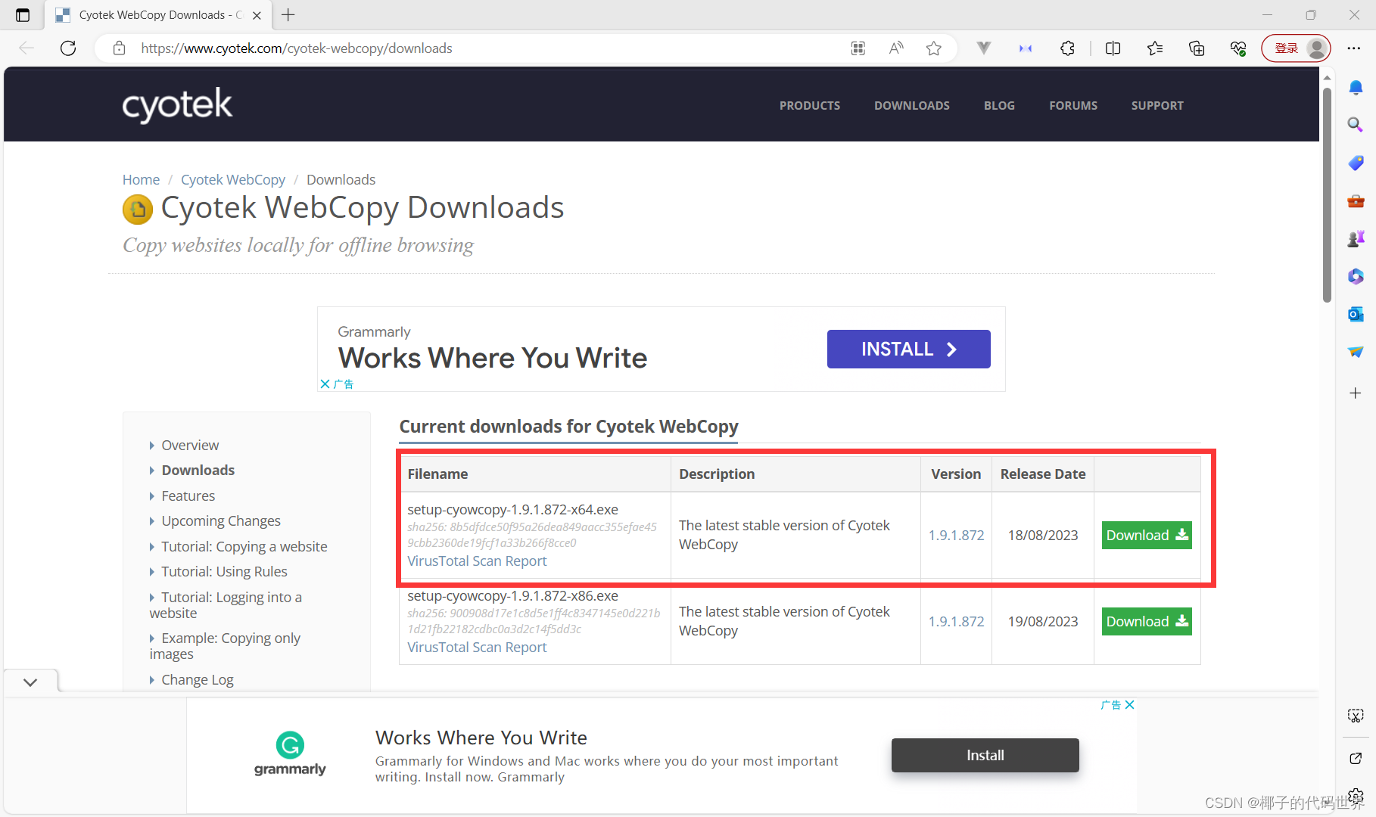Open Collections in the toolbar
This screenshot has height=817, width=1376.
coord(1197,48)
